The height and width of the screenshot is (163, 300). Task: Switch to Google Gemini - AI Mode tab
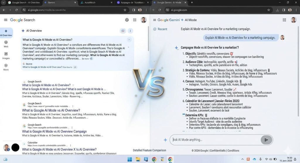pos(169,2)
